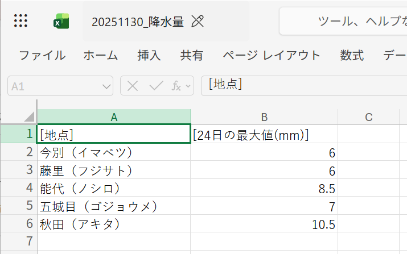The image size is (407, 254).
Task: Open the ホーム tab
Action: click(x=101, y=56)
